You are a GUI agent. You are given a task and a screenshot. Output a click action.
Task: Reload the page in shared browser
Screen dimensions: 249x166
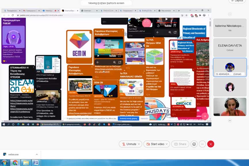point(13,15)
